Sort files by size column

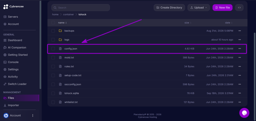point(188,23)
